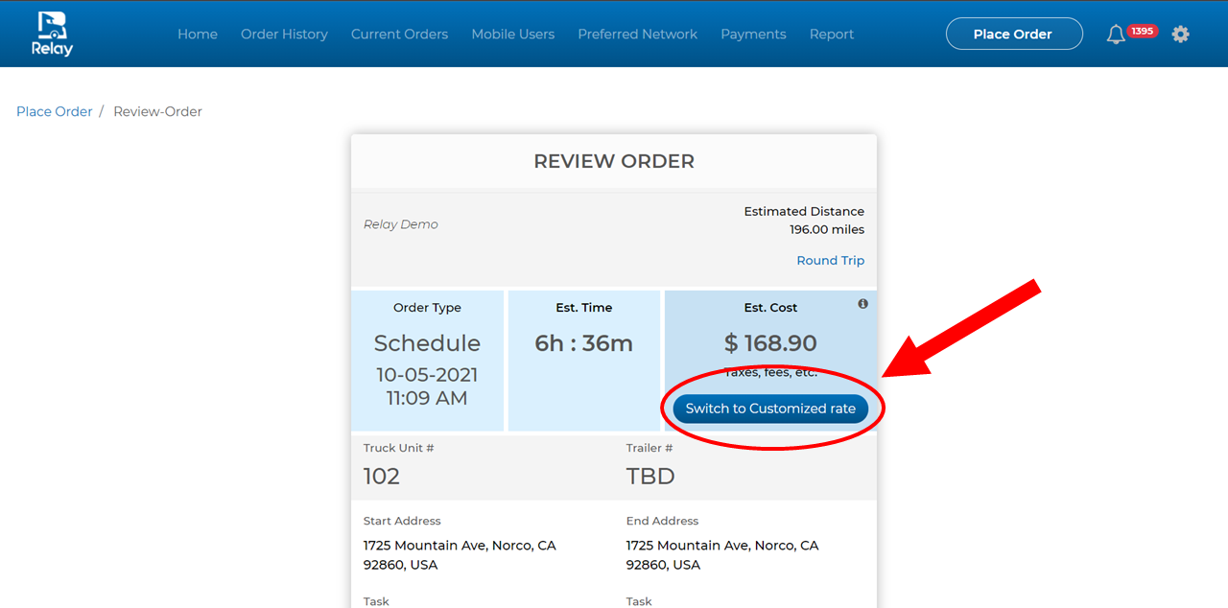Click the Trailer number TBD value

[650, 476]
